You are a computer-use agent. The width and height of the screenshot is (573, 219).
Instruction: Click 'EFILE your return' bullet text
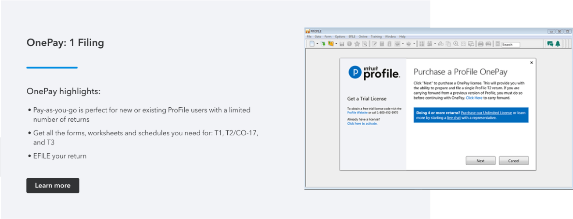coord(60,156)
